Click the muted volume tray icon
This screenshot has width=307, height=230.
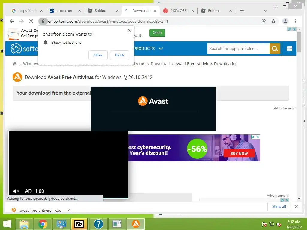coord(279,224)
